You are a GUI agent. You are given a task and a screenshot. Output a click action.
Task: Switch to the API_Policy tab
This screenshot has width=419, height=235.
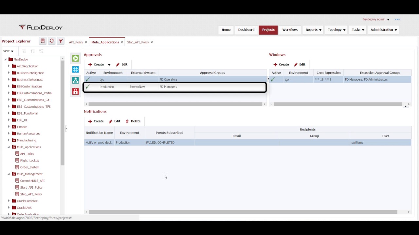[x=76, y=42]
